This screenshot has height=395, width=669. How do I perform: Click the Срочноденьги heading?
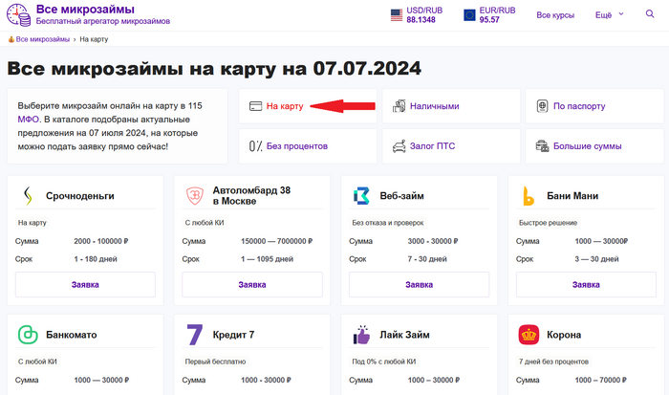(x=79, y=196)
